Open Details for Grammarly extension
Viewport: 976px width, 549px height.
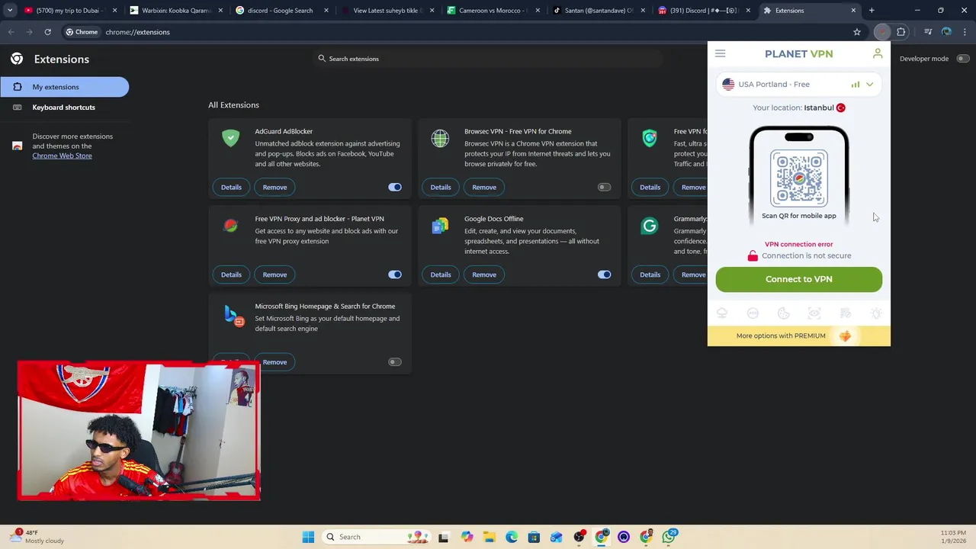tap(650, 274)
